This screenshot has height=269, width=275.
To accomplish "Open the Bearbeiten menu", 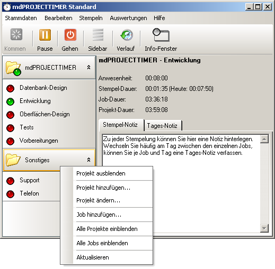I will [58, 18].
